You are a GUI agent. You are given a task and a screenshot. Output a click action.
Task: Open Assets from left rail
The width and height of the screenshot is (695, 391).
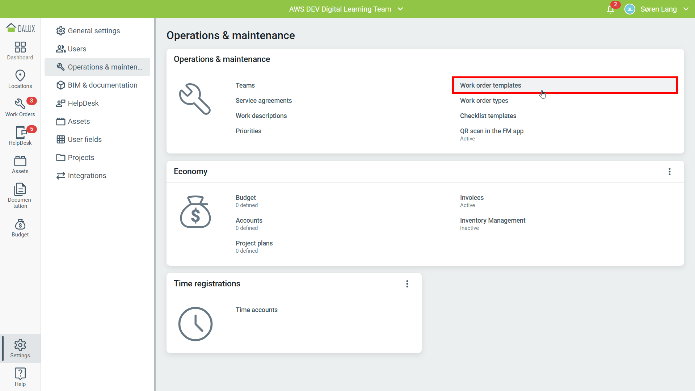tap(20, 164)
